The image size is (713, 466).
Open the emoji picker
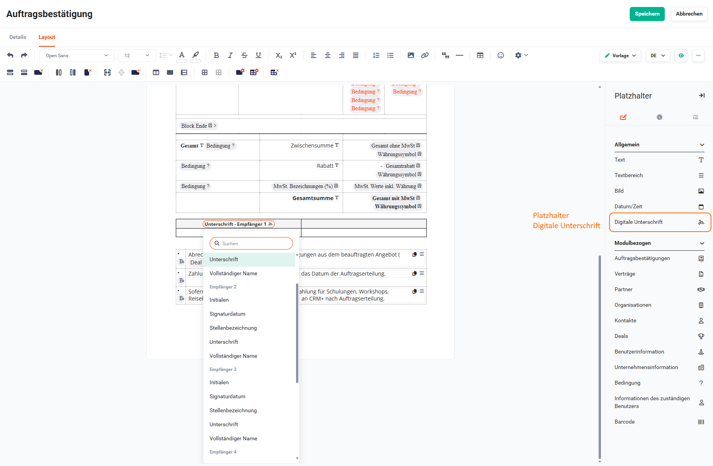coord(501,55)
